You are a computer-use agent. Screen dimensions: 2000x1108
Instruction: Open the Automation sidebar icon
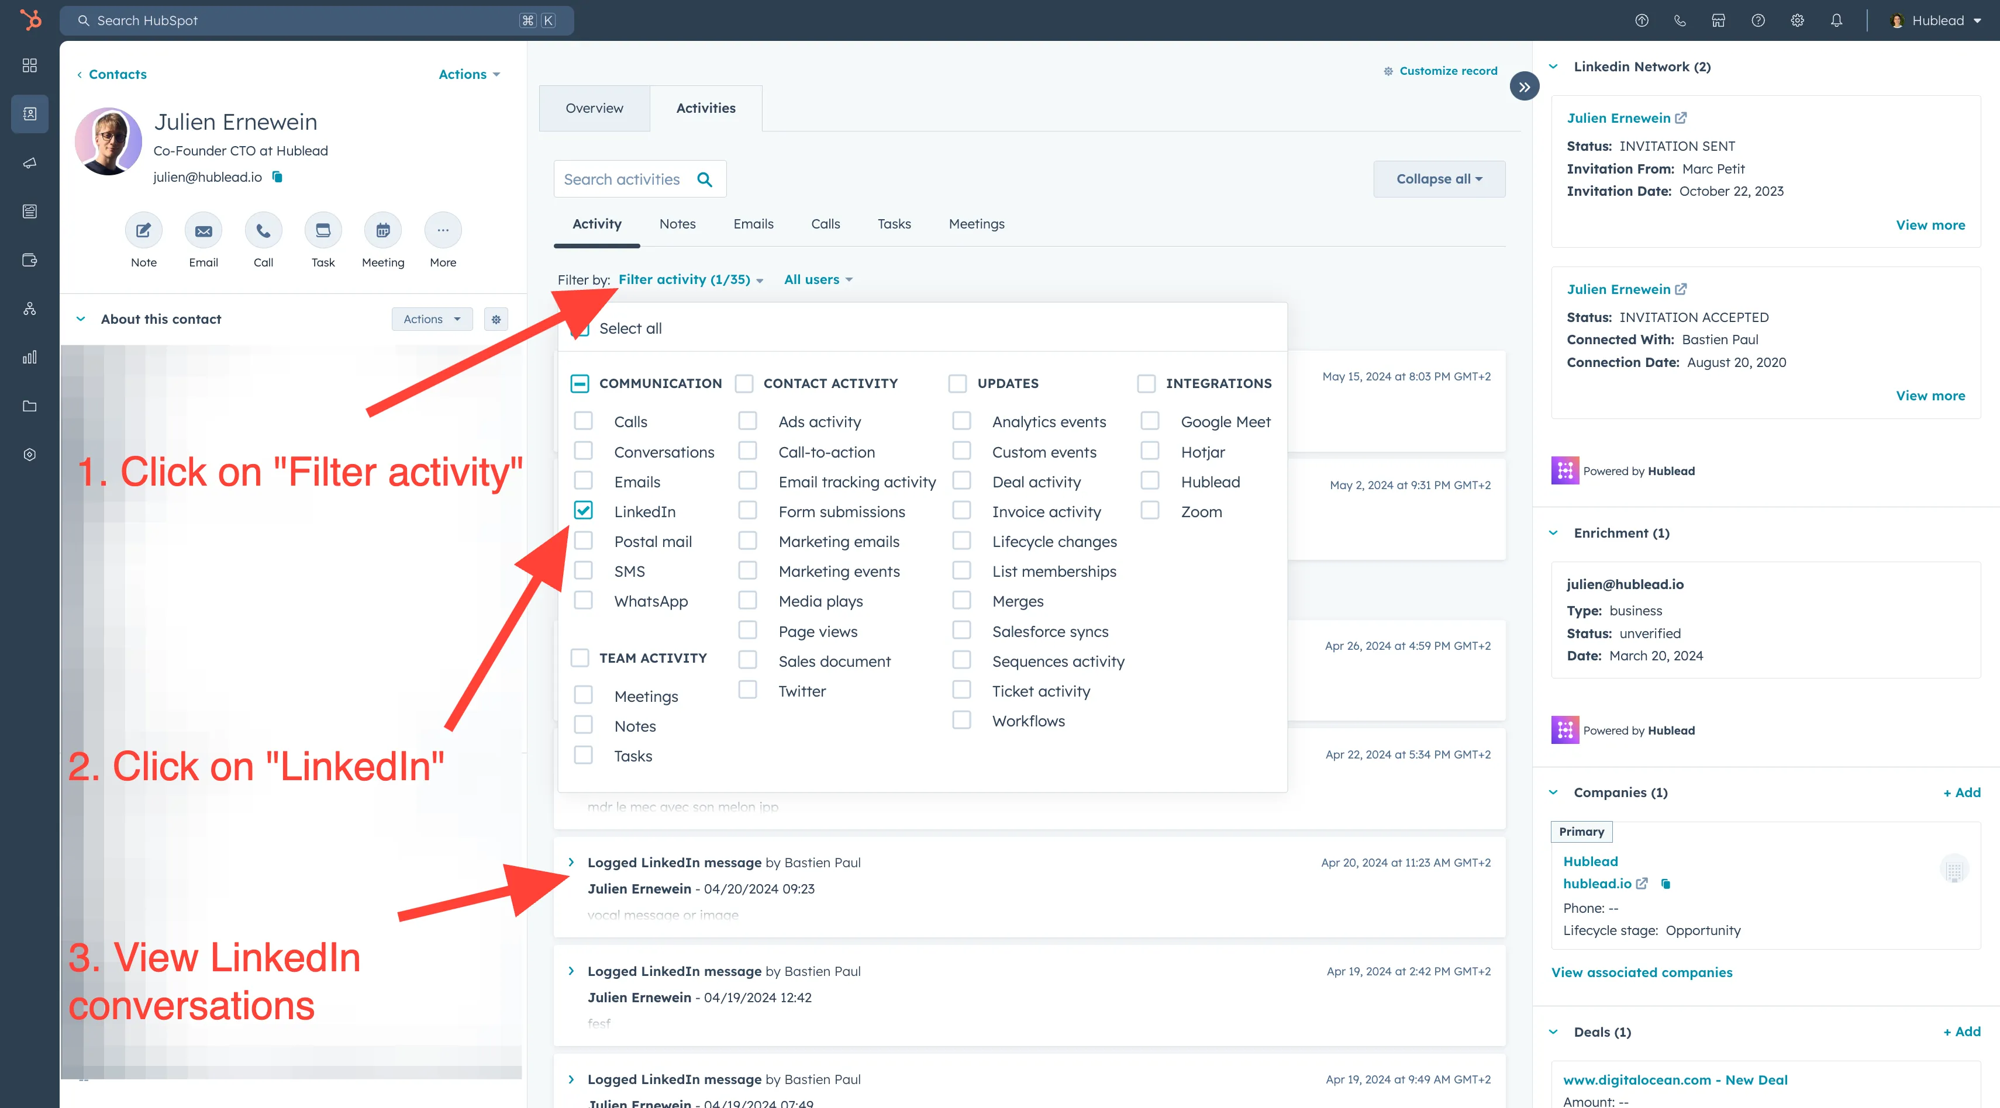[x=29, y=309]
